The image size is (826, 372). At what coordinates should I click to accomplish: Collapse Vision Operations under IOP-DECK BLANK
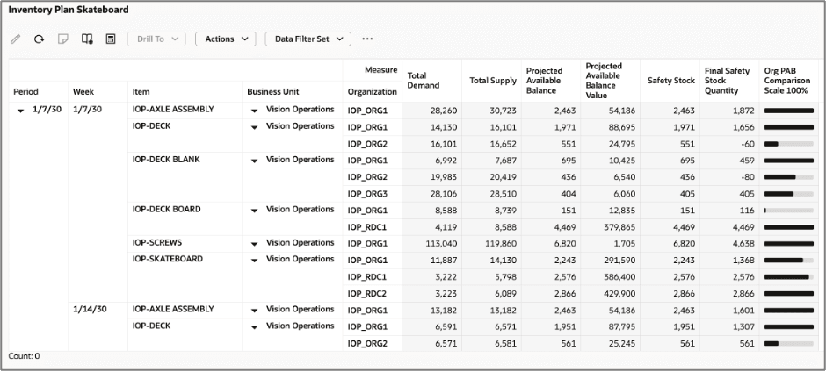point(255,161)
